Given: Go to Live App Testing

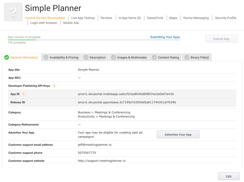Looking at the screenshot, I should click(83, 18).
